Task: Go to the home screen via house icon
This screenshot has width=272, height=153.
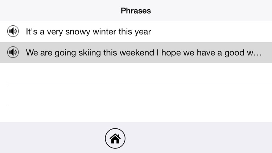Action: (115, 139)
